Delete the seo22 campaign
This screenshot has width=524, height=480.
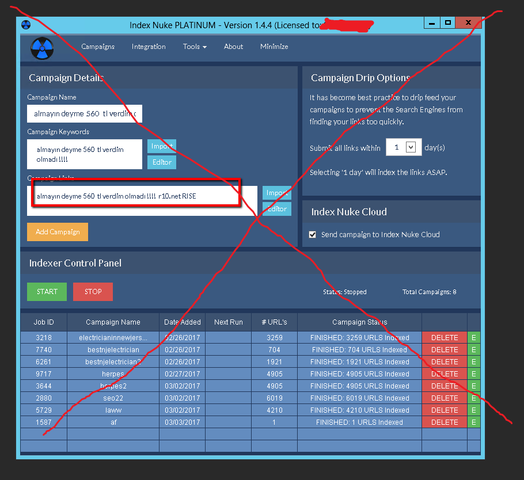[445, 398]
